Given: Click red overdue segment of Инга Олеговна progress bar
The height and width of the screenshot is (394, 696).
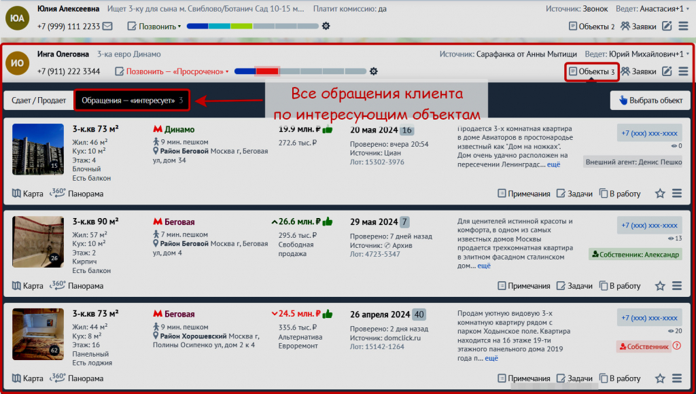Looking at the screenshot, I should (x=267, y=71).
